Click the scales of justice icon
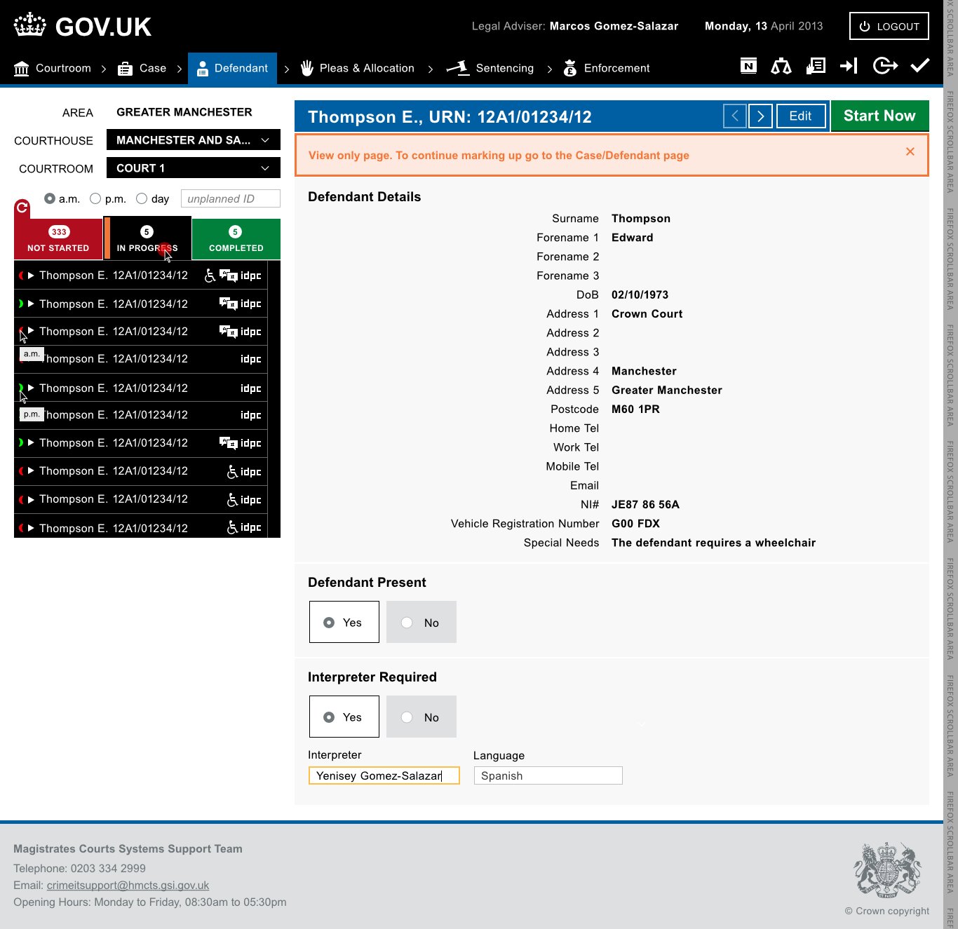Image resolution: width=958 pixels, height=929 pixels. click(x=781, y=66)
